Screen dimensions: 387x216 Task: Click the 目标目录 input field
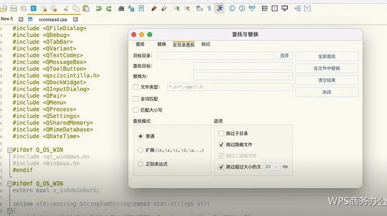click(x=215, y=56)
